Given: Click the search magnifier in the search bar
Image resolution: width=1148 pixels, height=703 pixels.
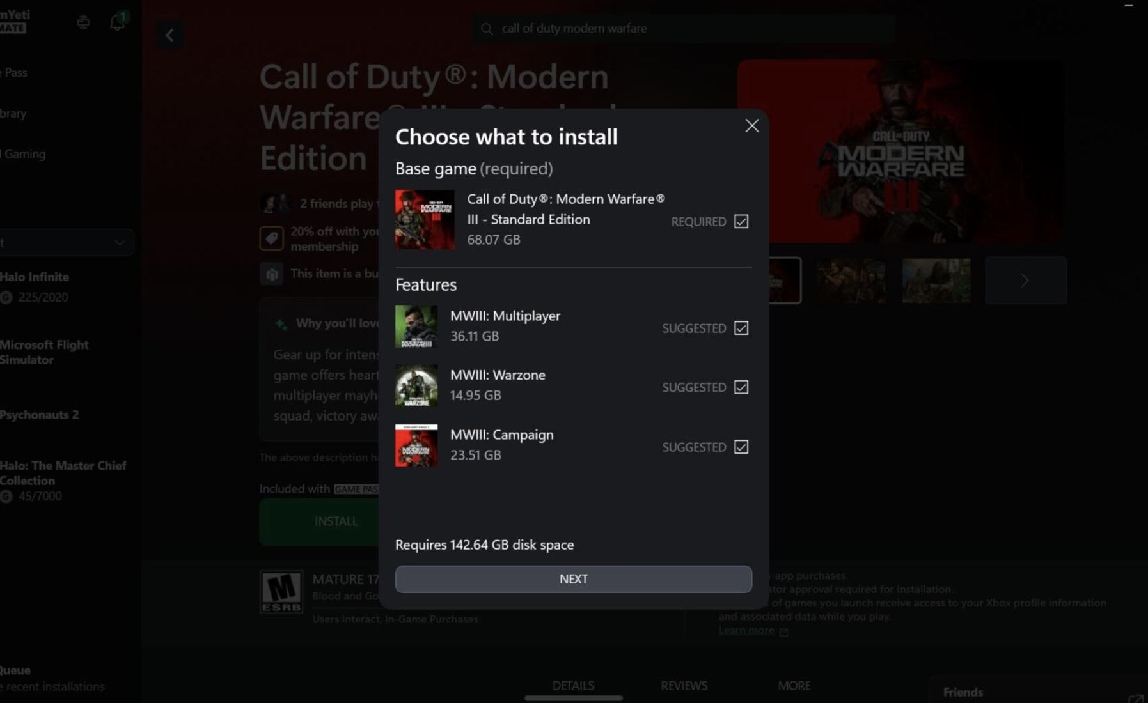Looking at the screenshot, I should (x=487, y=29).
